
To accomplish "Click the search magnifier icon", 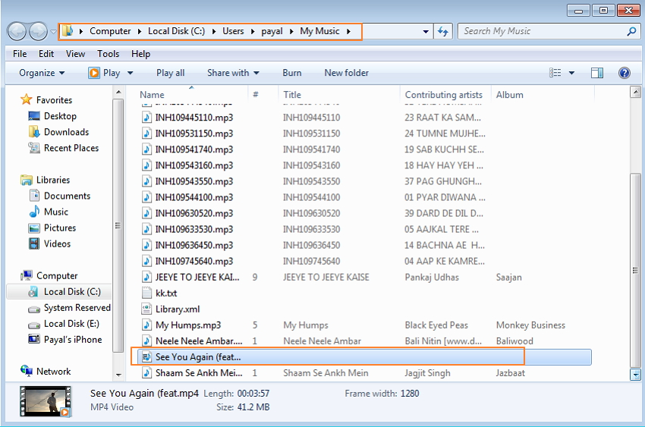I will click(x=631, y=31).
